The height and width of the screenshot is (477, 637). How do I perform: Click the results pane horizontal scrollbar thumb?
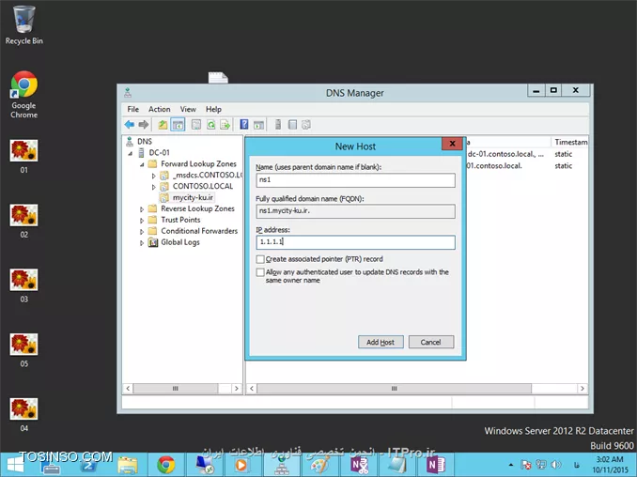coord(394,389)
